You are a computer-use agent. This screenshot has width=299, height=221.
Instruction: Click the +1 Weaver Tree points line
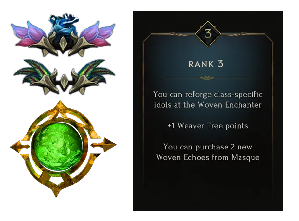click(x=208, y=126)
